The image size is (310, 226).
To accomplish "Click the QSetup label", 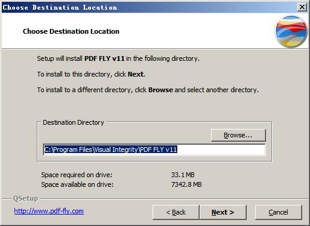I will (x=25, y=198).
